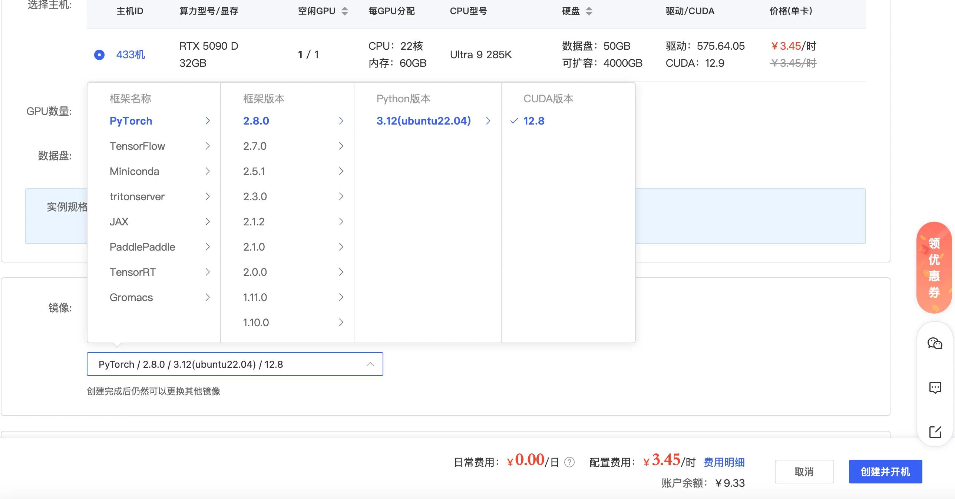This screenshot has height=499, width=955.
Task: Click the 创建并开机 button
Action: (885, 472)
